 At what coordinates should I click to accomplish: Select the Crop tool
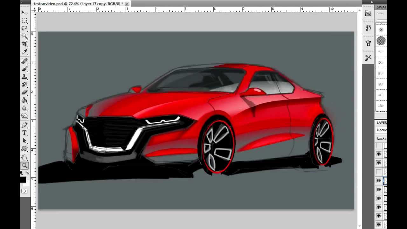pyautogui.click(x=24, y=44)
